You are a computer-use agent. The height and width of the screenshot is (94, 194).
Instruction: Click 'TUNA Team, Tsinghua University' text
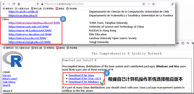(x=108, y=23)
